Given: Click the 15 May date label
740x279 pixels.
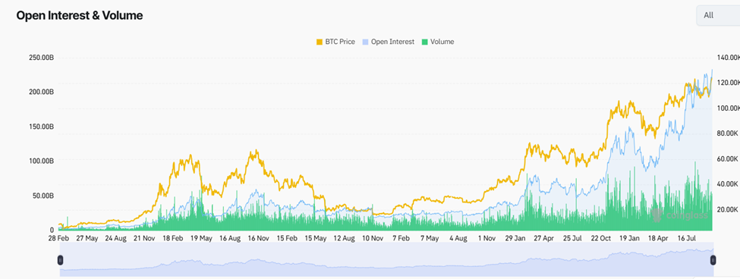Looking at the screenshot, I should click(x=316, y=239).
